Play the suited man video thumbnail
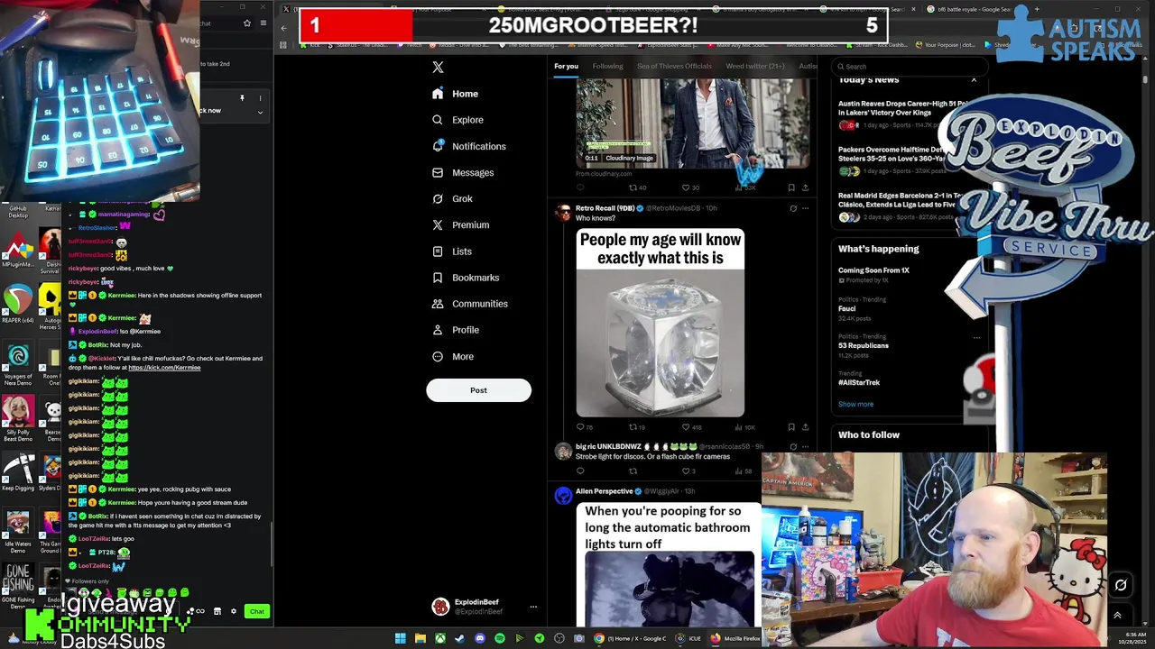This screenshot has height=649, width=1155. 693,123
